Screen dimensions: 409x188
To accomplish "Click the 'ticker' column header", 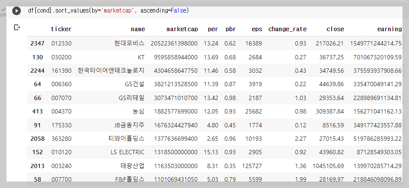I will click(x=61, y=29).
